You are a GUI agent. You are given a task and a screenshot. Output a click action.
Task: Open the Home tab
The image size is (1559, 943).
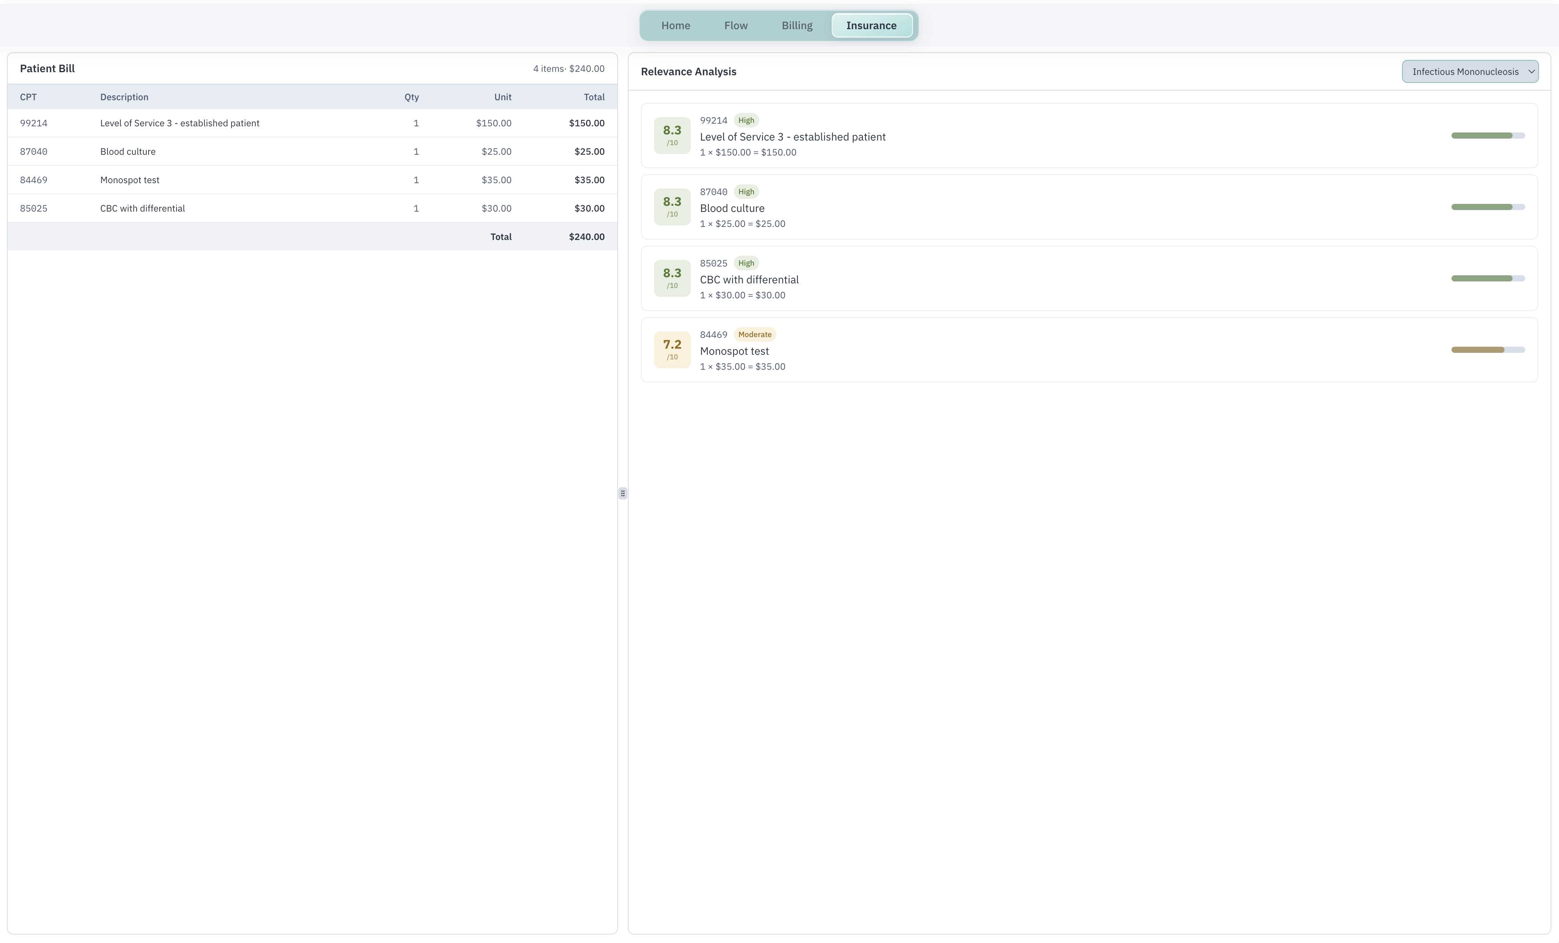[675, 25]
